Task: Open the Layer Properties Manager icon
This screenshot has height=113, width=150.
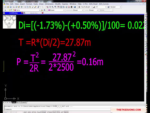Action: (x=5, y=10)
